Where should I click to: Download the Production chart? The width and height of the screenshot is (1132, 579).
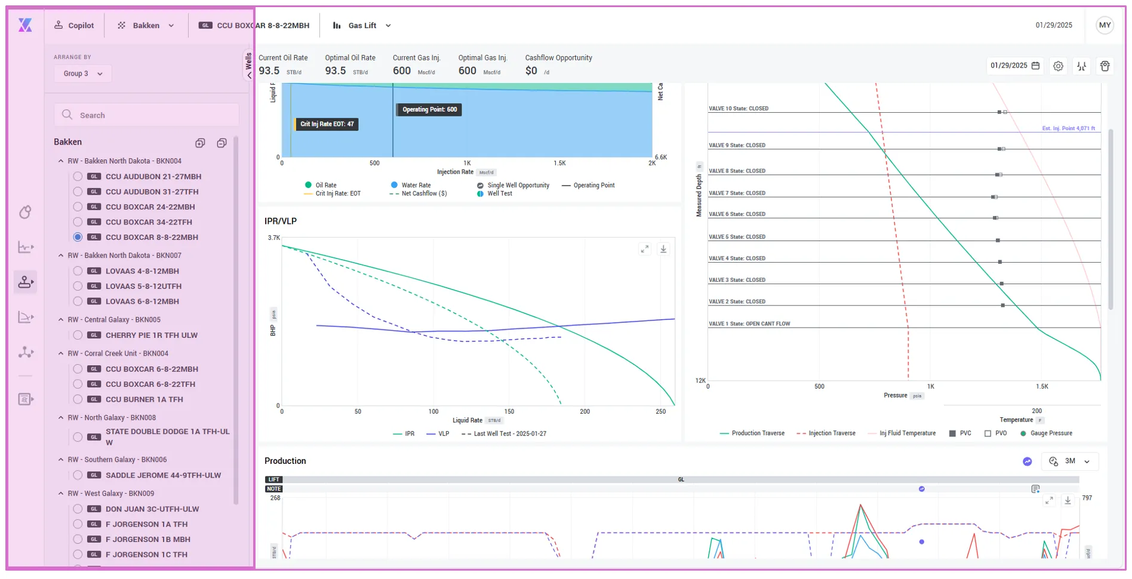1068,501
